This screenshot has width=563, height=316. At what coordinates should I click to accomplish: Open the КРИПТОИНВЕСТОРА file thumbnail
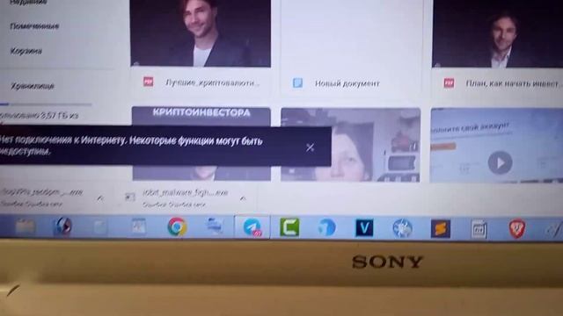click(x=201, y=116)
